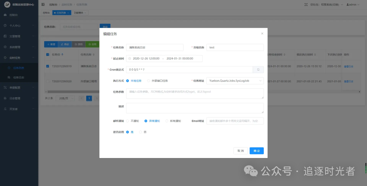Open the 任务地址 dropdown

point(235,81)
